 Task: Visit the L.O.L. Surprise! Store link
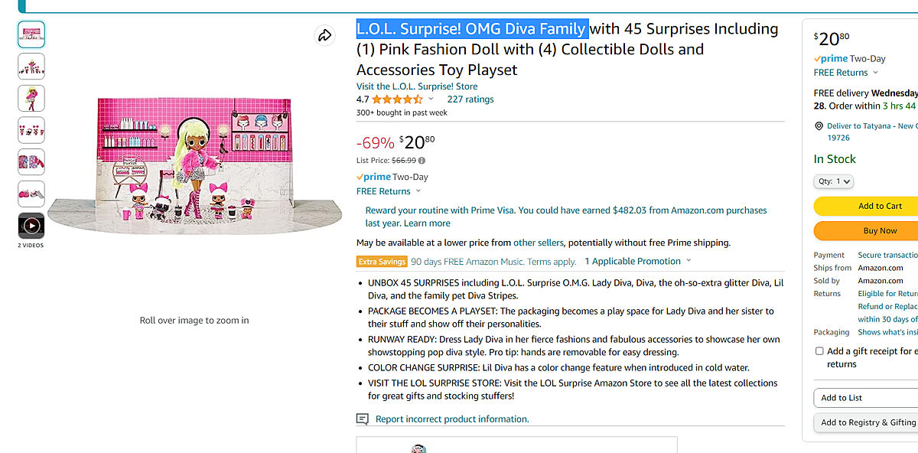[x=417, y=86]
